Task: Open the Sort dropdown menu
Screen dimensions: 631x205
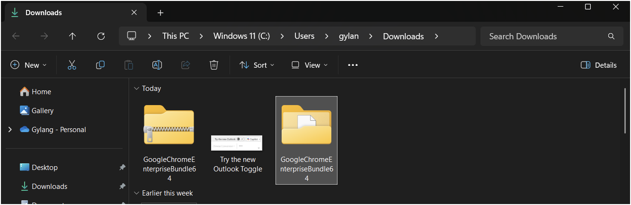Action: [x=257, y=65]
